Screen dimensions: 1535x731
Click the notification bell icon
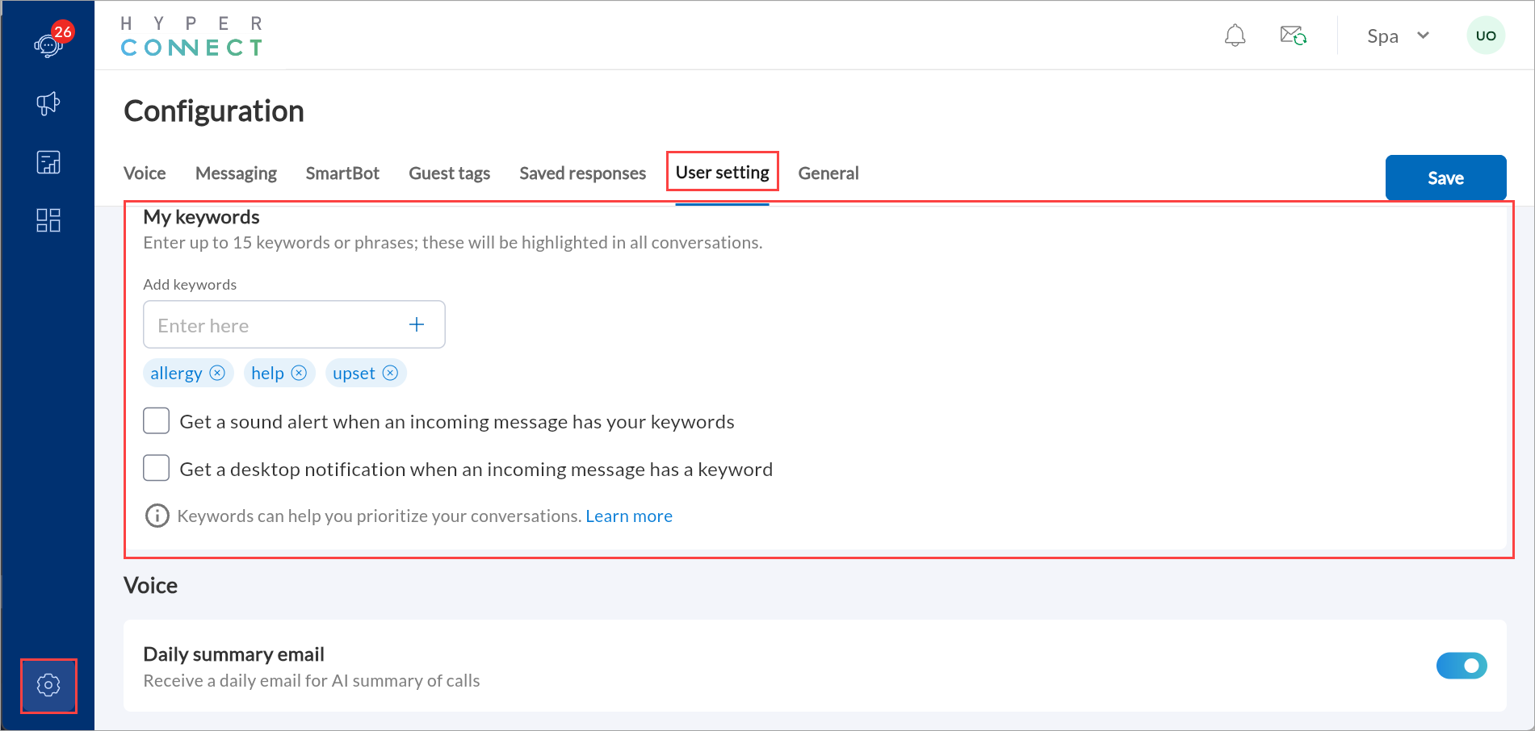point(1235,36)
